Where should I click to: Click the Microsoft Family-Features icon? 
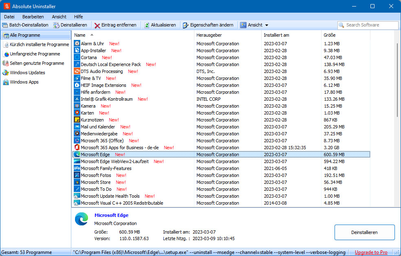[77, 168]
